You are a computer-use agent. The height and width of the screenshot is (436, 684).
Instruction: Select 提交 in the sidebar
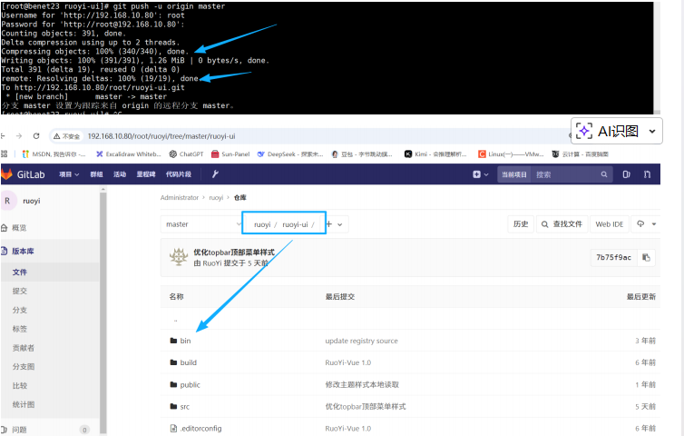coord(20,291)
